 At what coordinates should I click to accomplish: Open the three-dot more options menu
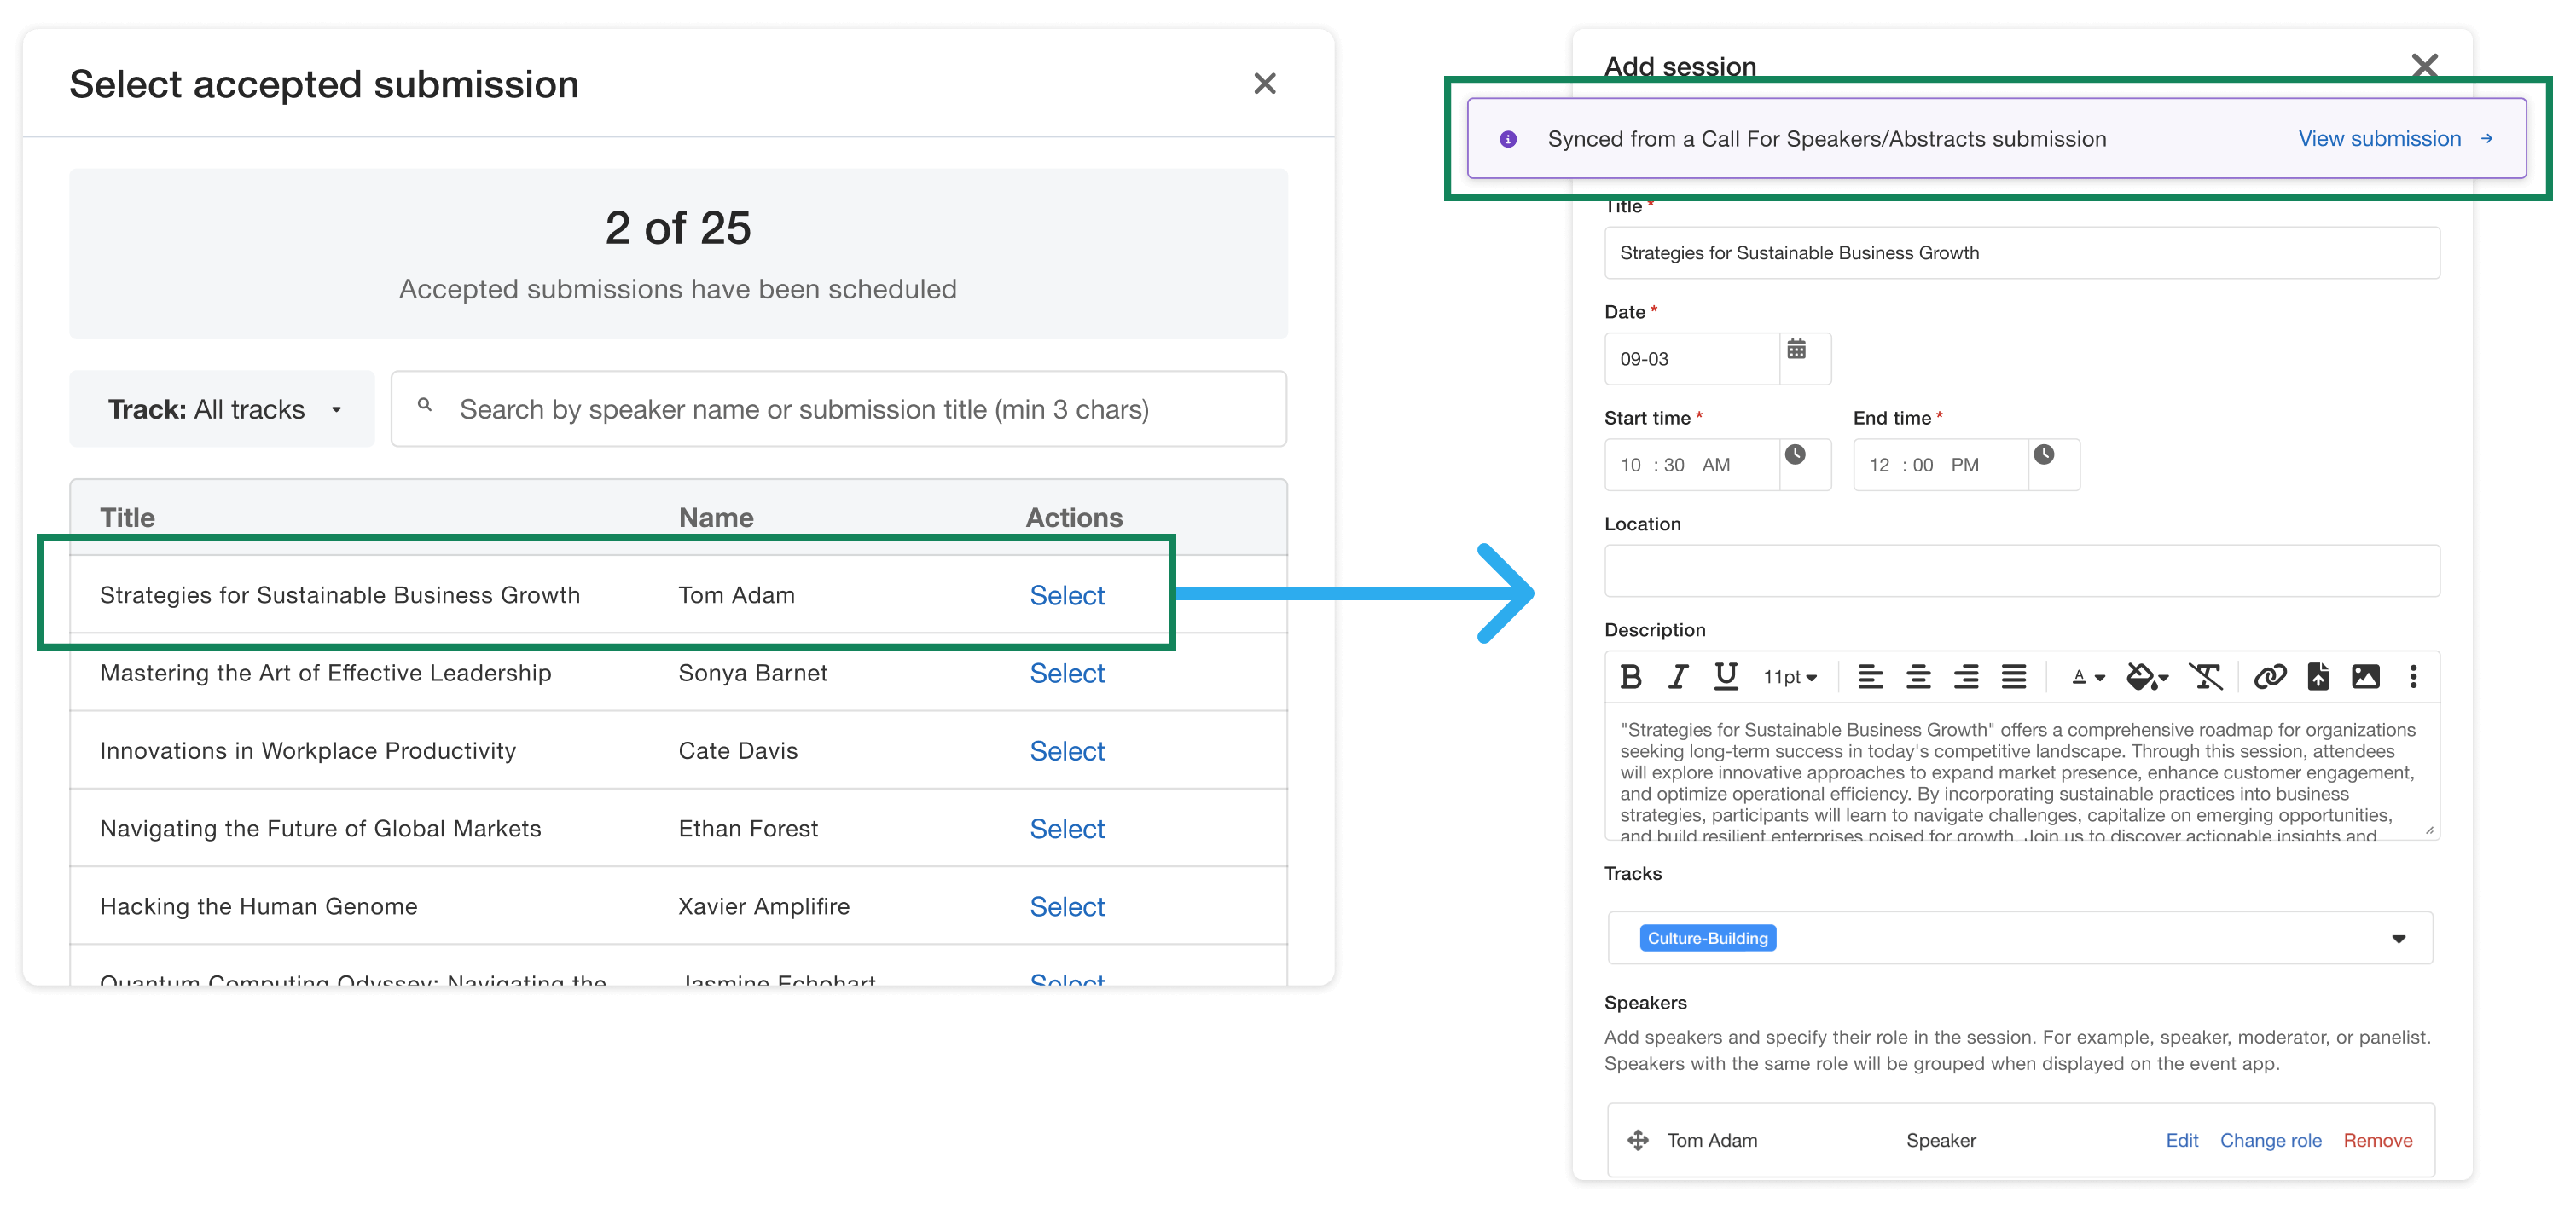[x=2413, y=678]
